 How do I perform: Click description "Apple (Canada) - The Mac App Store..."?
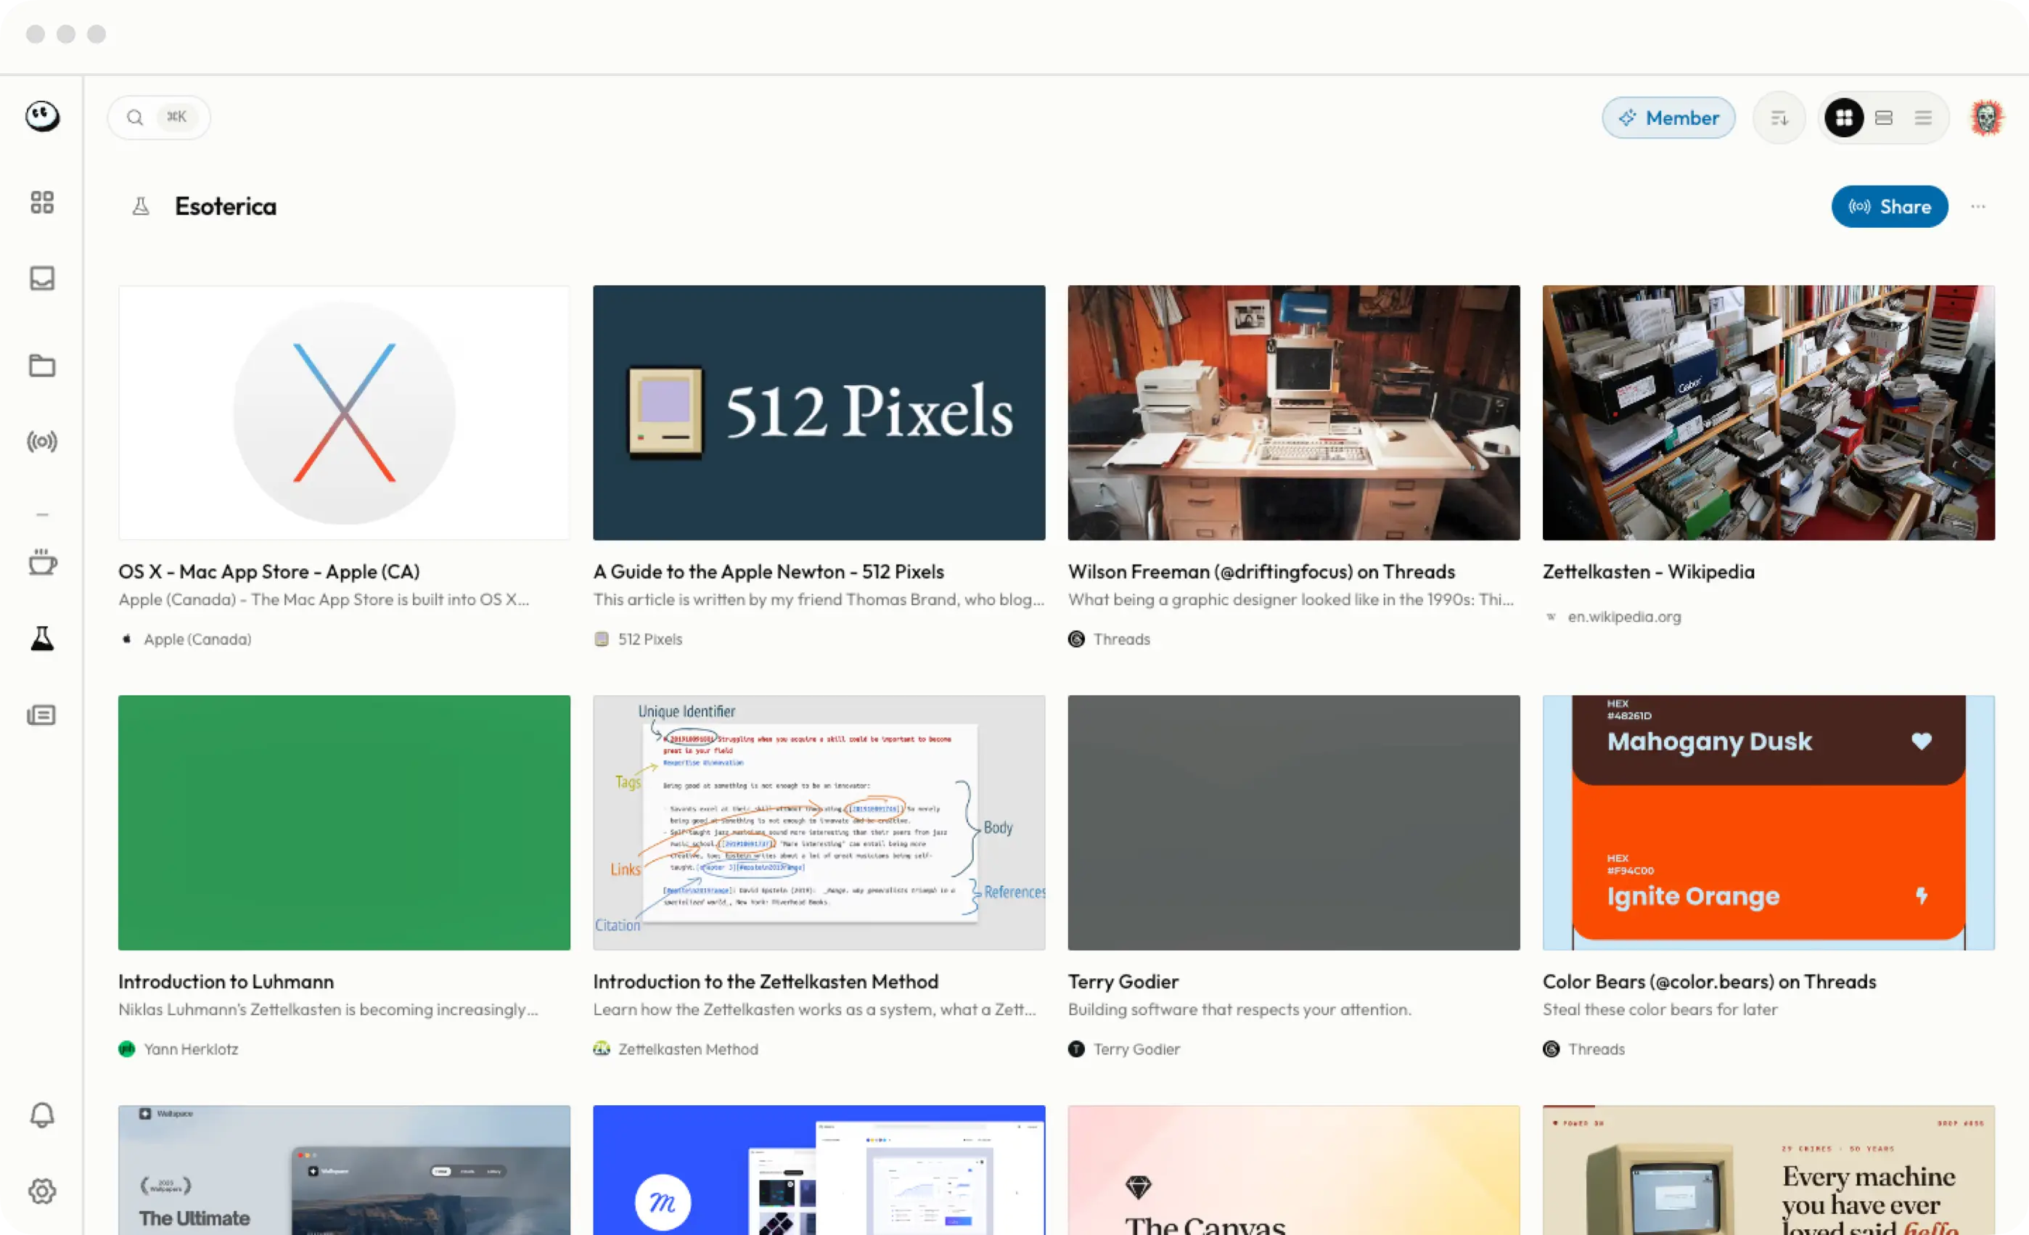pyautogui.click(x=324, y=599)
